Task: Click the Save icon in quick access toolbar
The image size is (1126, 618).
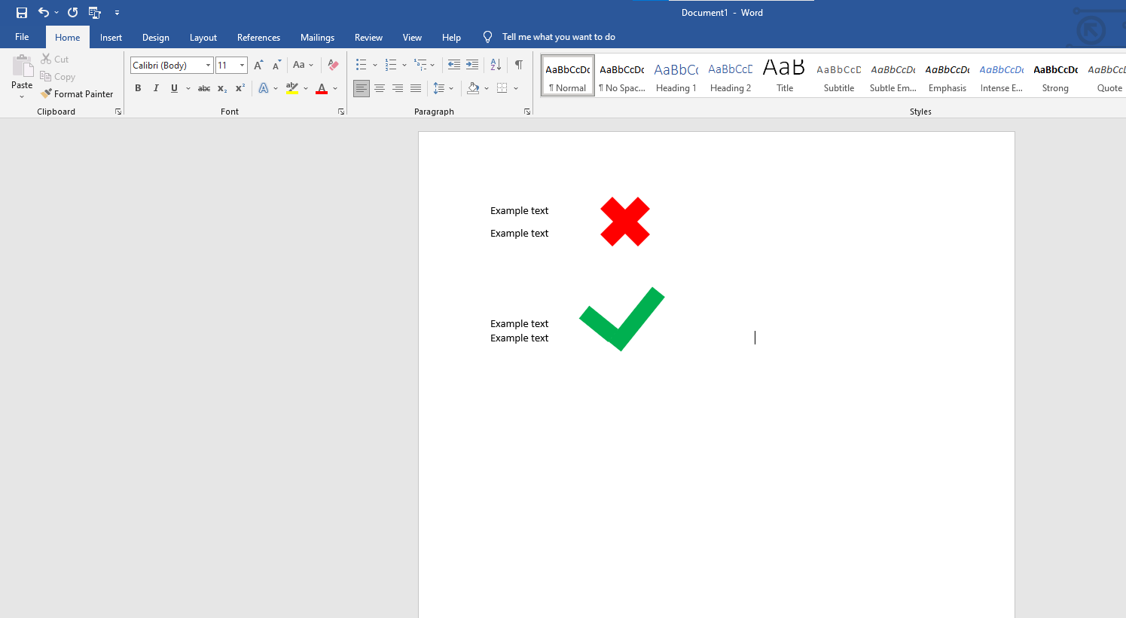Action: 22,13
